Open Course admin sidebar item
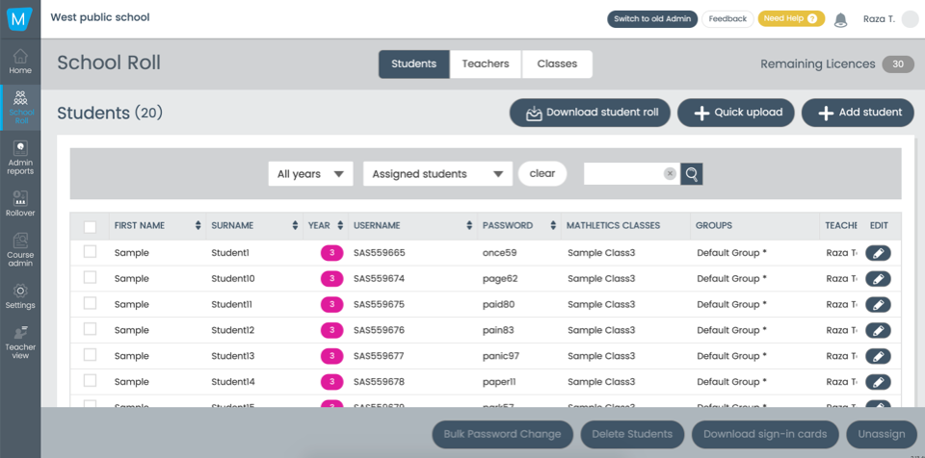Image resolution: width=925 pixels, height=458 pixels. 20,249
